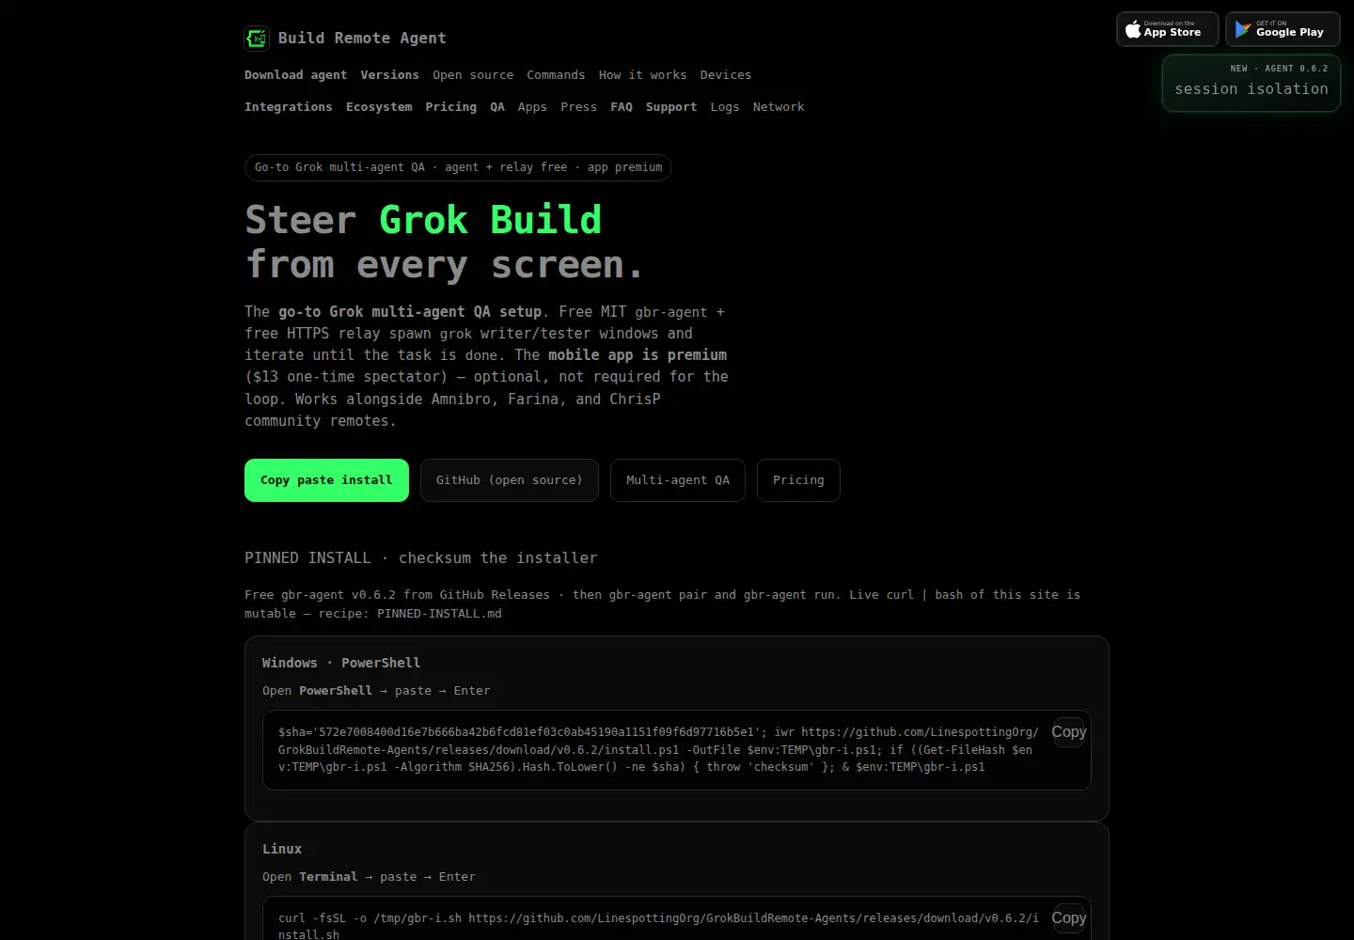Visit the How it works section
The width and height of the screenshot is (1354, 940).
tap(642, 75)
